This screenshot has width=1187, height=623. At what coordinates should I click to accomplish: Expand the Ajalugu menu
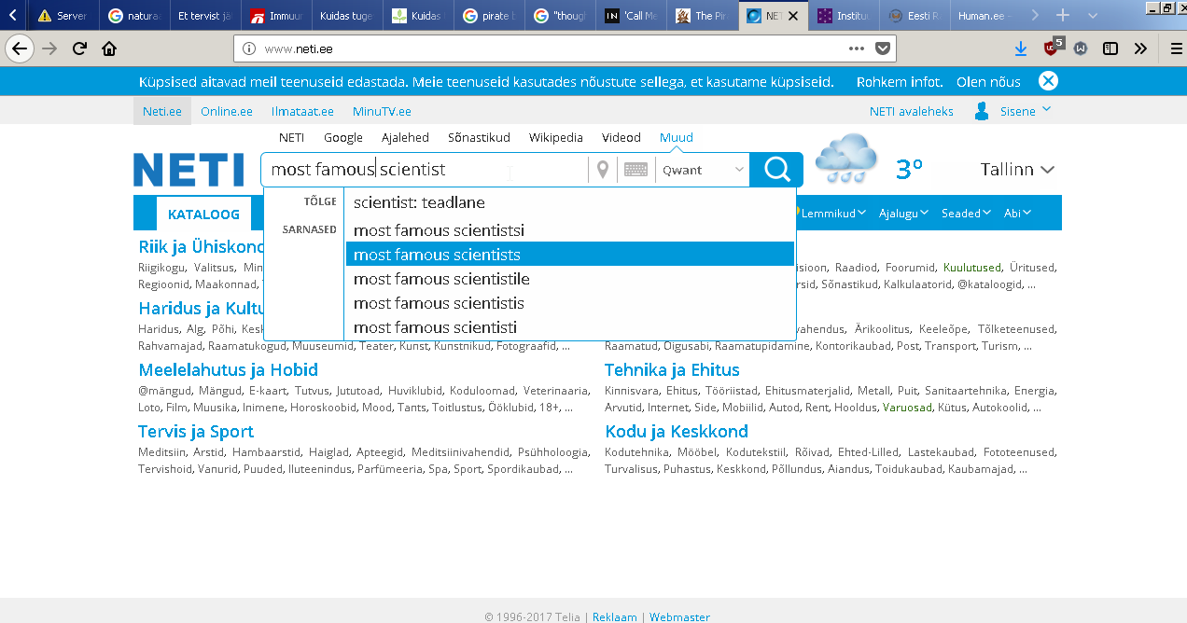[x=903, y=214]
